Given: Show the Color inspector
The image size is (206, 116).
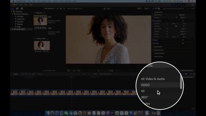Looking at the screenshot, I should click(x=156, y=9).
